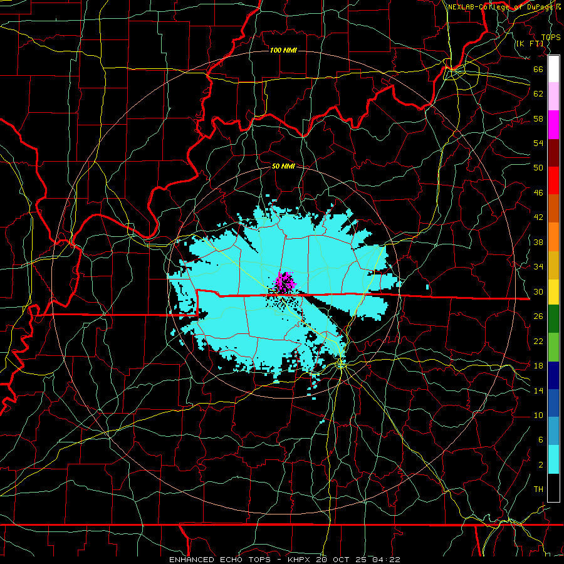The height and width of the screenshot is (564, 564).
Task: Click the 100 NMI range ring label
Action: pyautogui.click(x=283, y=50)
